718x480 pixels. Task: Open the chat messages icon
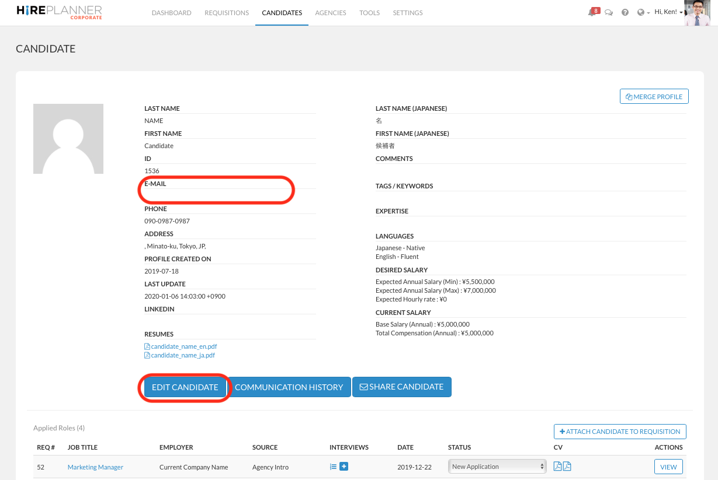coord(609,13)
